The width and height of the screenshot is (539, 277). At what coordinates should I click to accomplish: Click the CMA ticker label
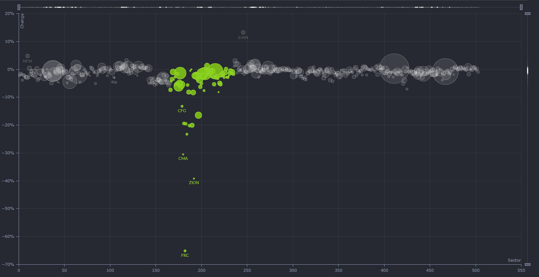[x=183, y=158]
